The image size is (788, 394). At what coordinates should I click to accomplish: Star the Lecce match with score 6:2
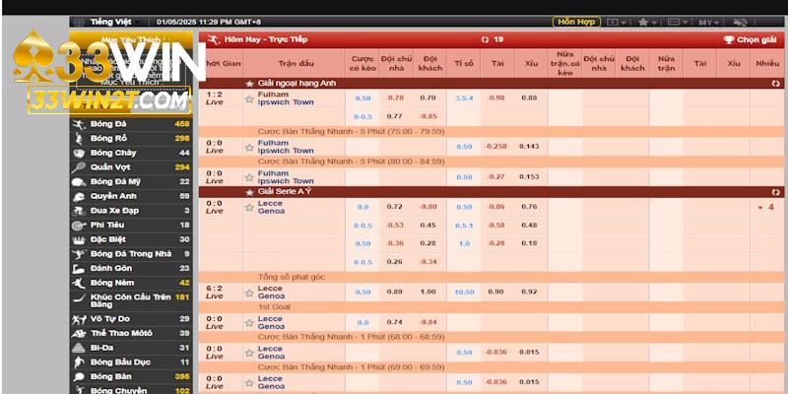point(249,293)
